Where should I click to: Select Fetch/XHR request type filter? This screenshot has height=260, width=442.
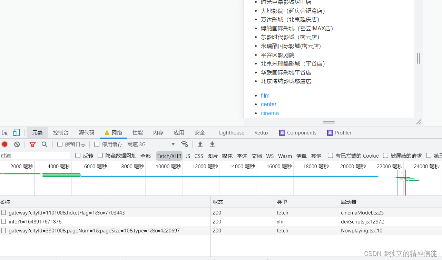pos(169,156)
